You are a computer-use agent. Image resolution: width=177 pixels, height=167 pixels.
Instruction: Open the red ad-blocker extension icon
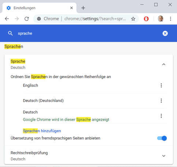click(x=146, y=19)
